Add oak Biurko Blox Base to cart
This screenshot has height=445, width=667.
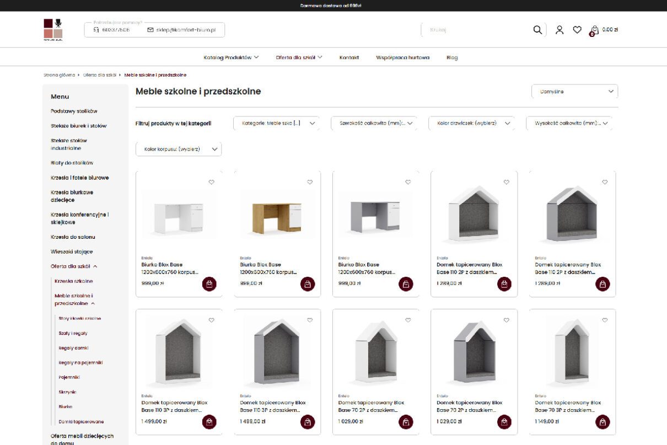point(308,284)
